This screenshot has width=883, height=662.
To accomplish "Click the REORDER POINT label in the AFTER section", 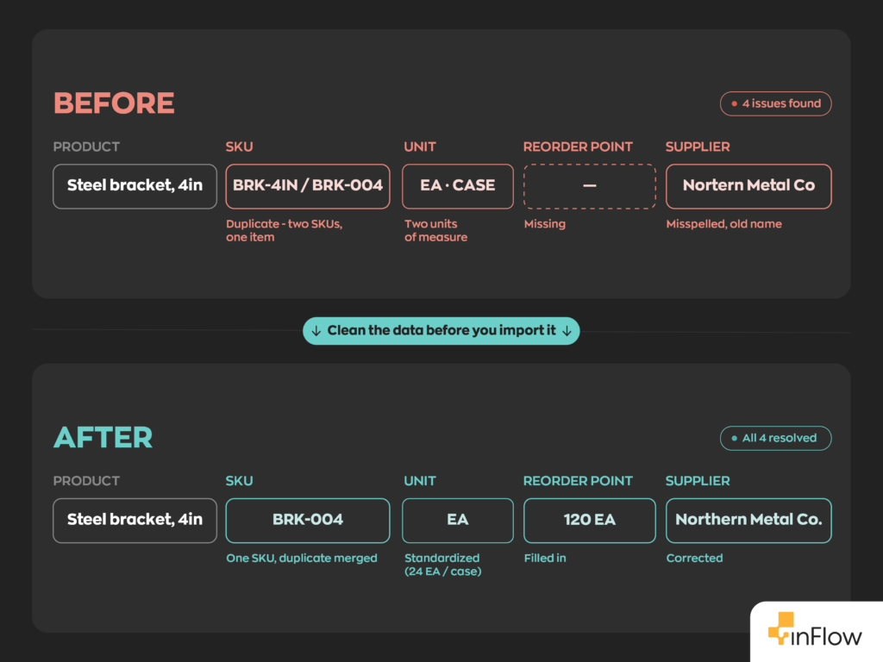I will [x=578, y=481].
